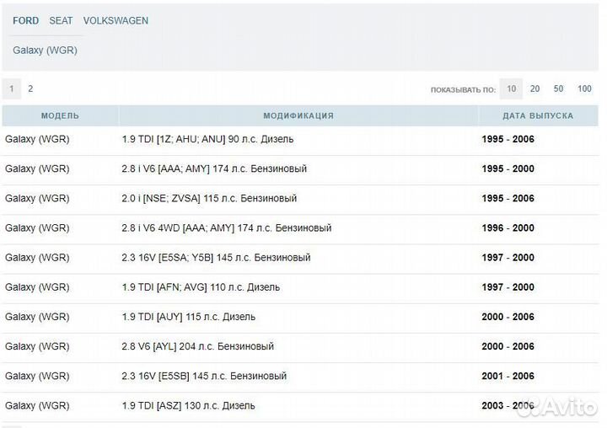Select 1.9 TDI AFN AVG 110 л.с. row
This screenshot has width=607, height=428.
[x=201, y=287]
